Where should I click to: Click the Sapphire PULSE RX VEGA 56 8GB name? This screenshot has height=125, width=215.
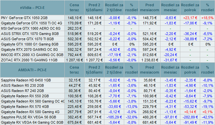pyautogui.click(x=28, y=117)
